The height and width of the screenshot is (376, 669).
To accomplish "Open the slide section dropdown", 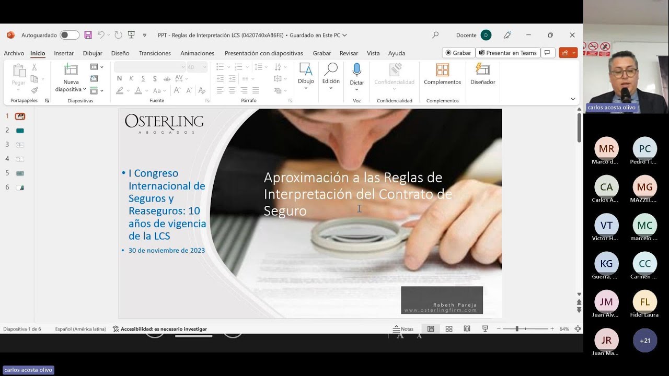I will (x=97, y=90).
